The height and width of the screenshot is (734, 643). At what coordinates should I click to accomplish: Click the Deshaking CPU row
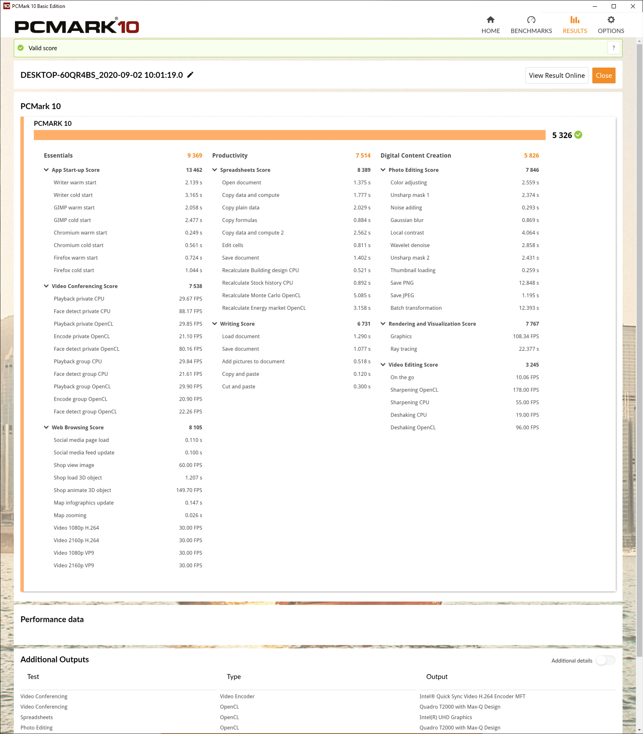465,415
